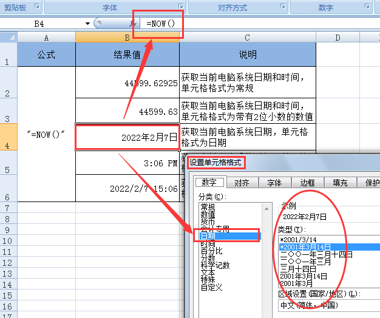380x318 pixels.
Task: Select column B header
Action: point(127,38)
